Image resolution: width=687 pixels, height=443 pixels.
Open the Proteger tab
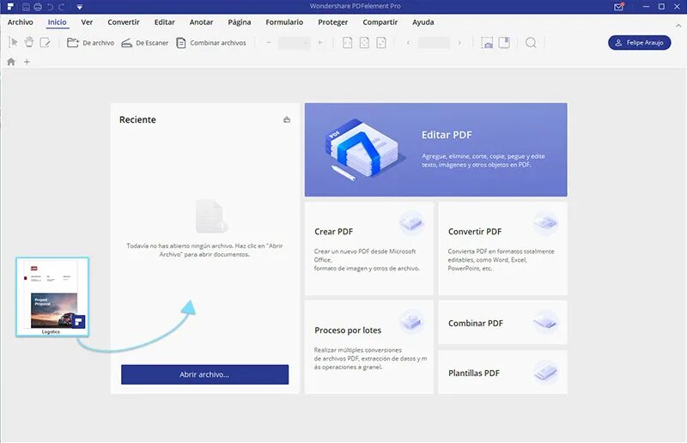(x=332, y=22)
